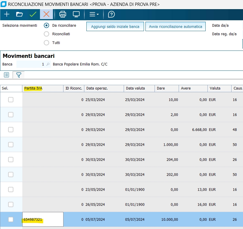The width and height of the screenshot is (243, 229).
Task: Open help with the question mark icon
Action: 111,14
